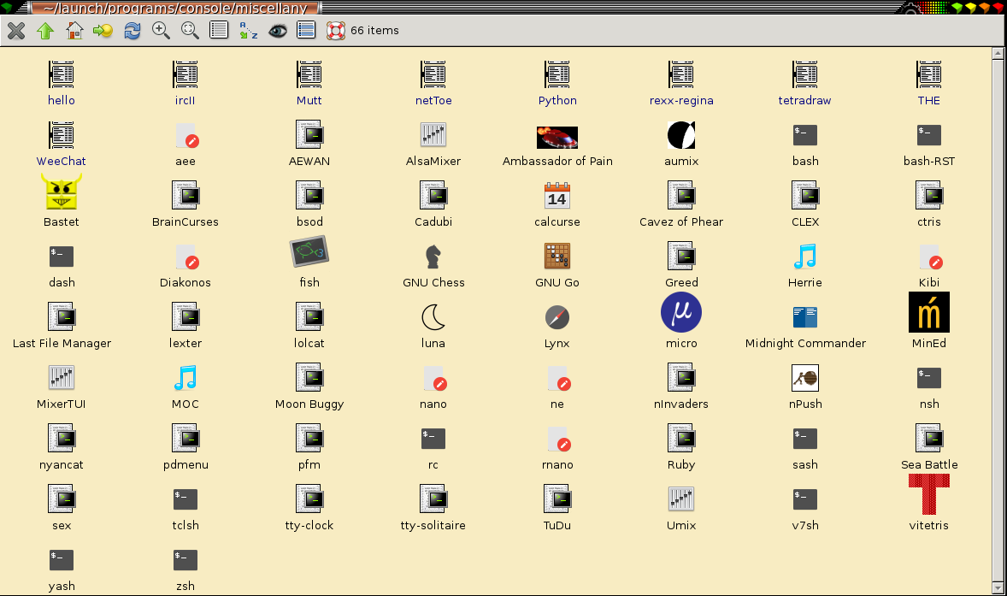Select the GNU Chess knight icon
Screen dimensions: 1007x596
tap(433, 257)
